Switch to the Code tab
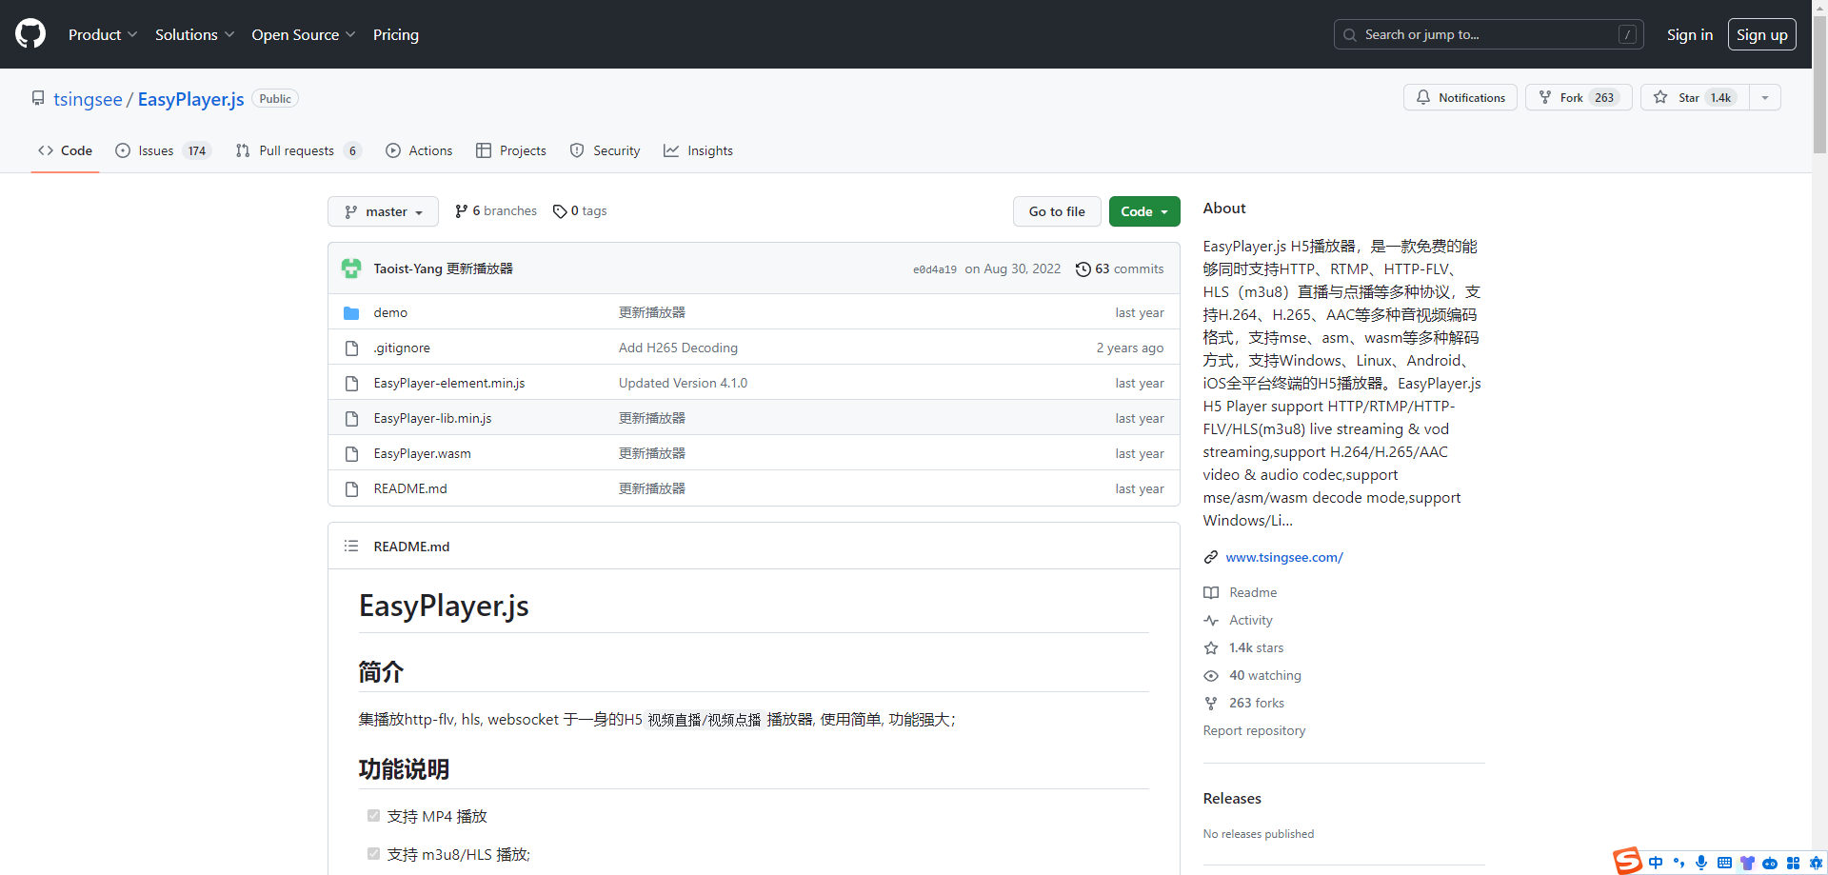Screen dimensions: 1828x875 tap(65, 150)
